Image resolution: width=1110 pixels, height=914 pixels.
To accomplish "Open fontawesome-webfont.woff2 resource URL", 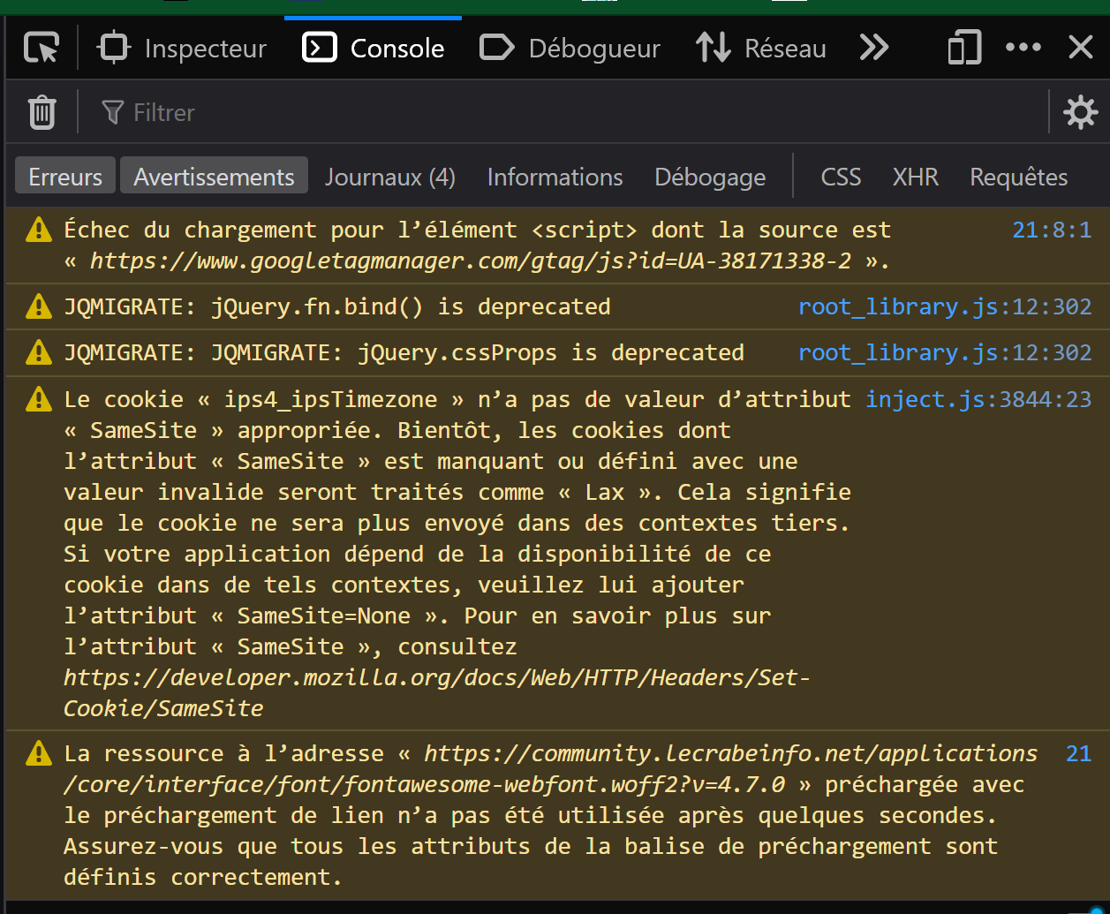I will tap(550, 768).
